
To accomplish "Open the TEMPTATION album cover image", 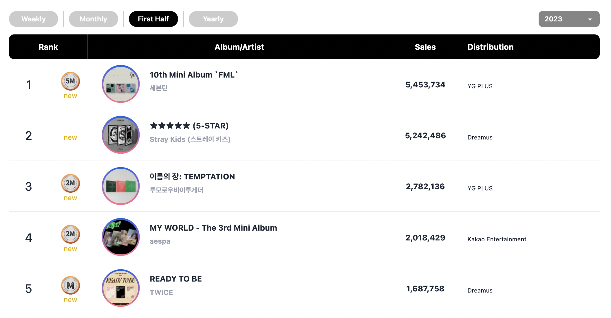I will (121, 186).
